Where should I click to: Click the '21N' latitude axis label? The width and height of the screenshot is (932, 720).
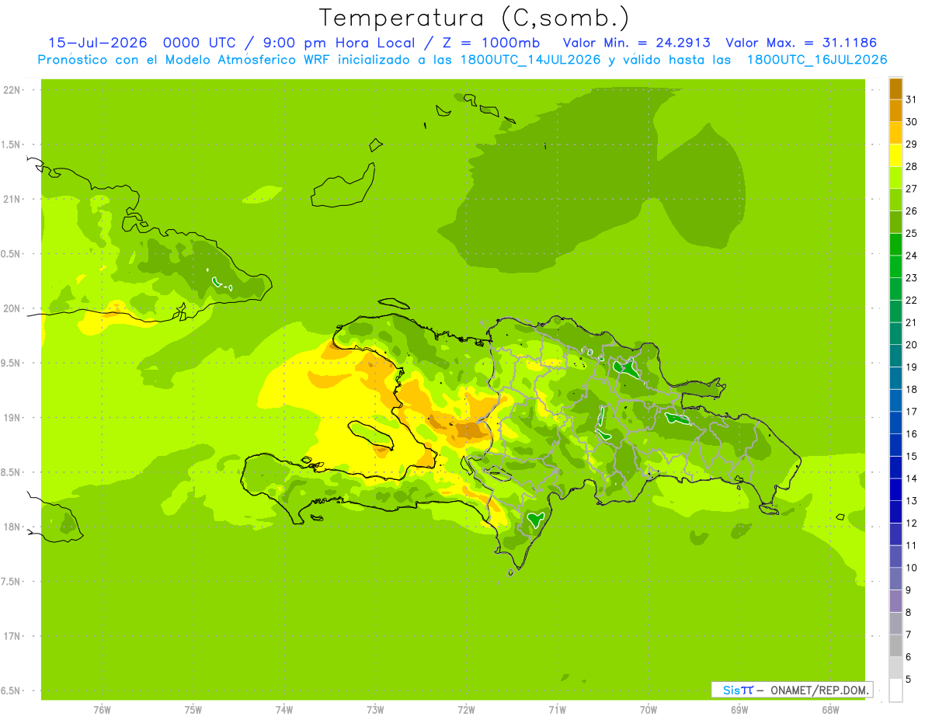click(13, 200)
